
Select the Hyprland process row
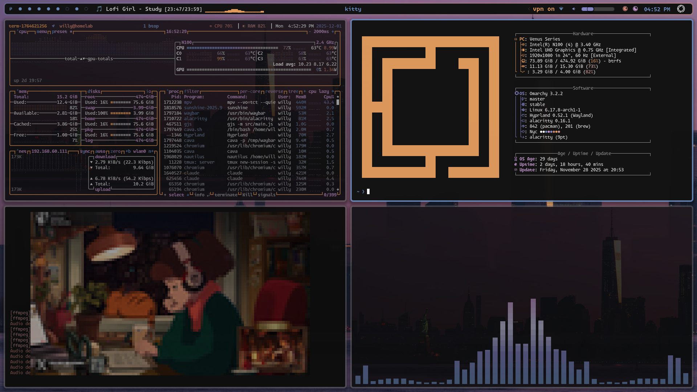249,135
